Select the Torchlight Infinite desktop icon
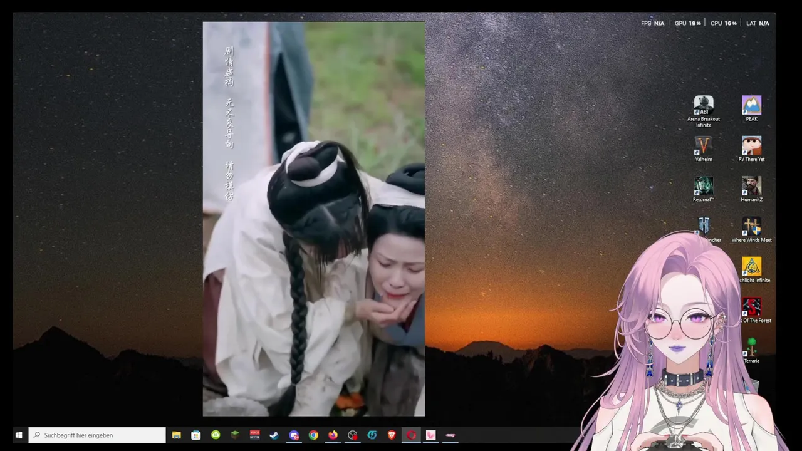The image size is (802, 451). pyautogui.click(x=752, y=270)
